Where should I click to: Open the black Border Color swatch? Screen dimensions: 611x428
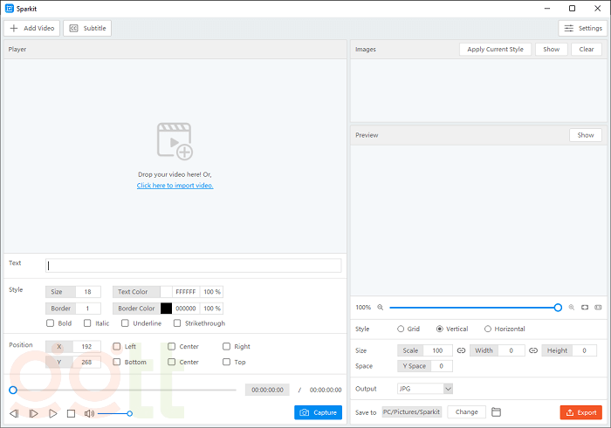166,308
